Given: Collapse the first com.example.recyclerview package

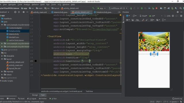Looking at the screenshot, I should click(x=2, y=25).
